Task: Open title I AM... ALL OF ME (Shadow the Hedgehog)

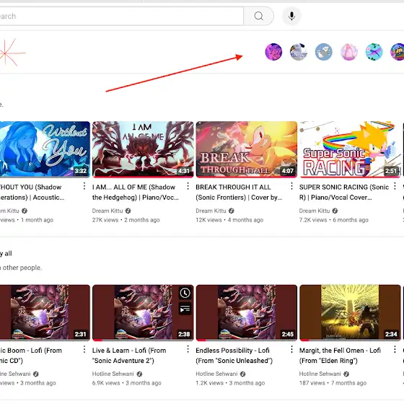Action: (136, 192)
